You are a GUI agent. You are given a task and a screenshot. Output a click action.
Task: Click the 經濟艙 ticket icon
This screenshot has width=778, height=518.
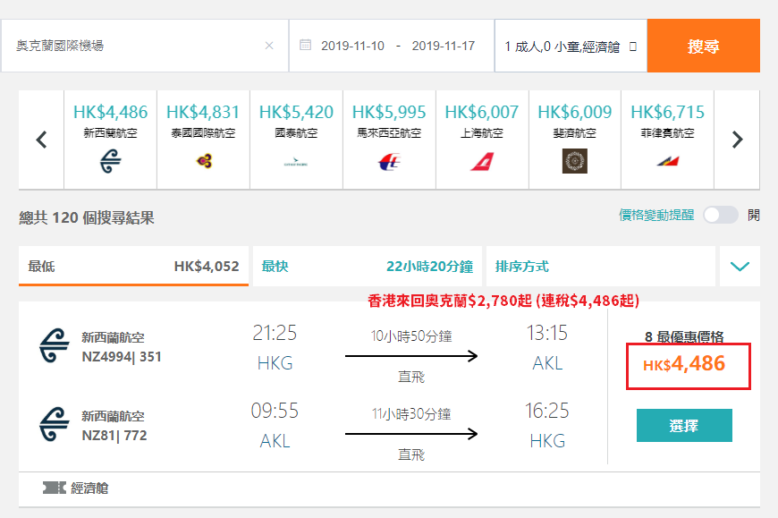54,488
